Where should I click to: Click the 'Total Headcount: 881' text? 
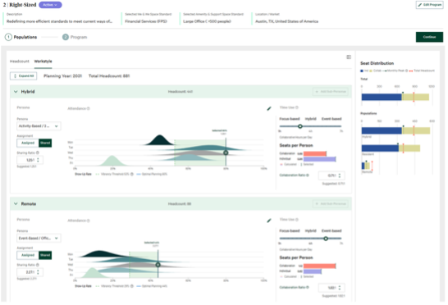[x=109, y=76]
